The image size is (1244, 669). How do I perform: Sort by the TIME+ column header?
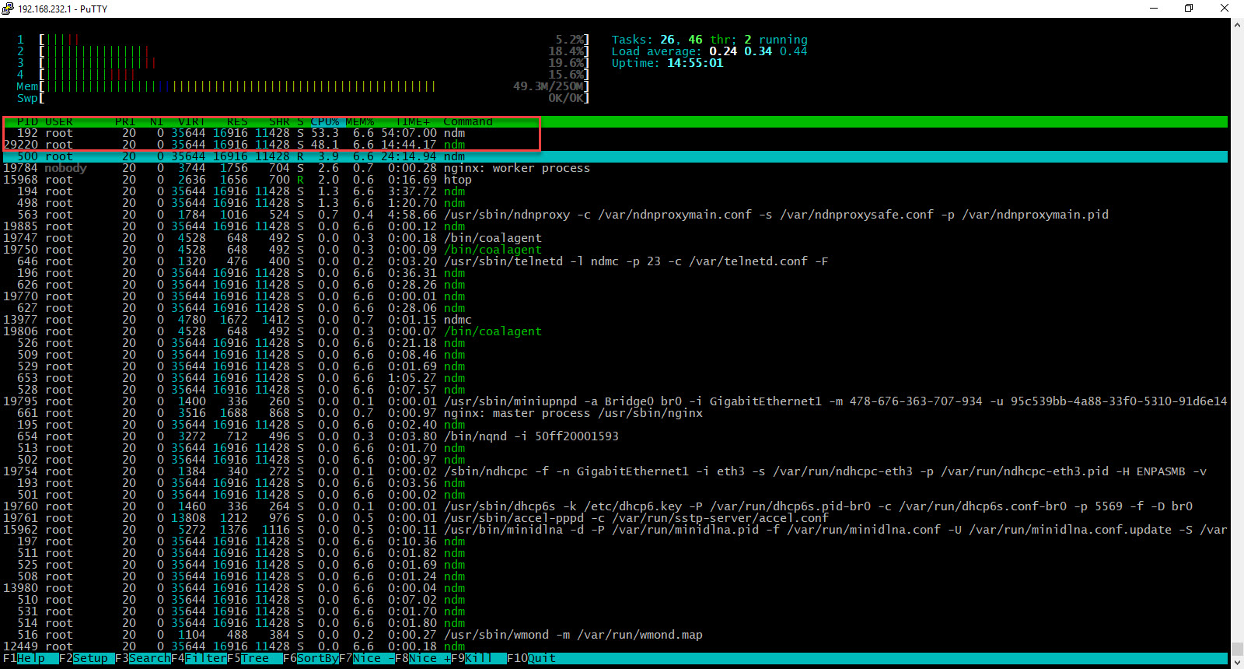pos(412,121)
